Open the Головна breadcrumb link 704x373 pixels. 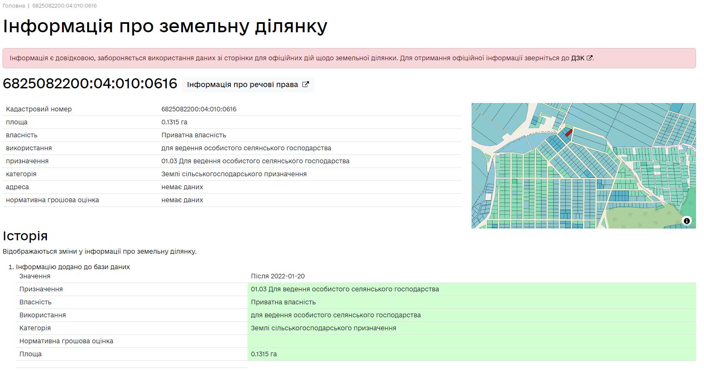click(x=14, y=6)
